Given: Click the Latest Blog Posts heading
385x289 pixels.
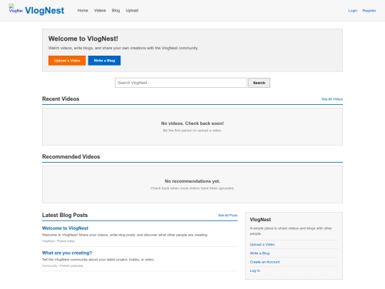Looking at the screenshot, I should [65, 215].
